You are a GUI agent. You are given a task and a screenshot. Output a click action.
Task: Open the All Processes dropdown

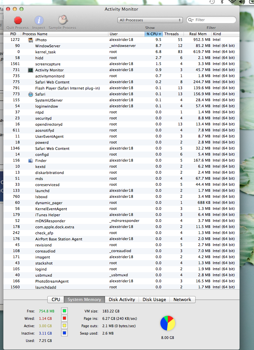point(150,20)
